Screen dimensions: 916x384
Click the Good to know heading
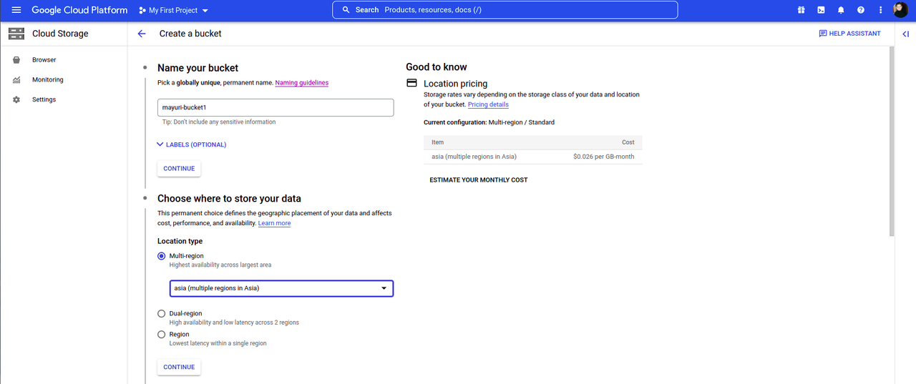437,67
